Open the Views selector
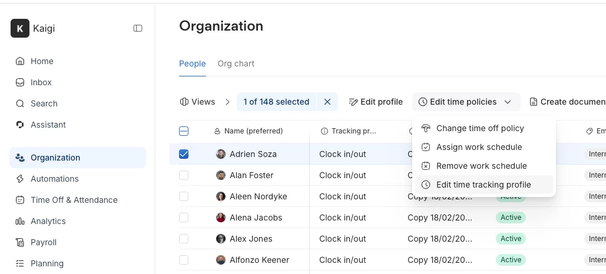The height and width of the screenshot is (274, 606). [x=198, y=102]
